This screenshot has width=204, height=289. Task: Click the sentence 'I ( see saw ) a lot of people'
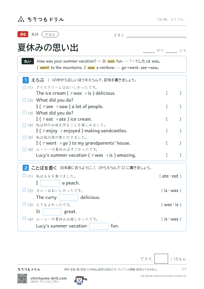(70, 107)
